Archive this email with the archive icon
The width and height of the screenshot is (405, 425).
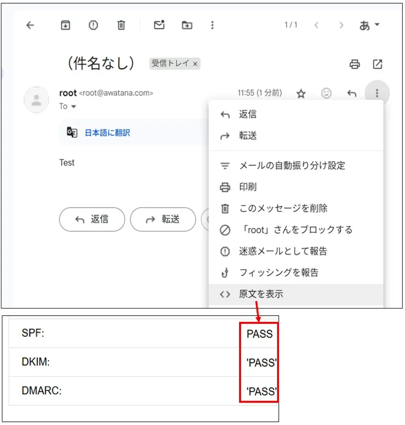[65, 25]
